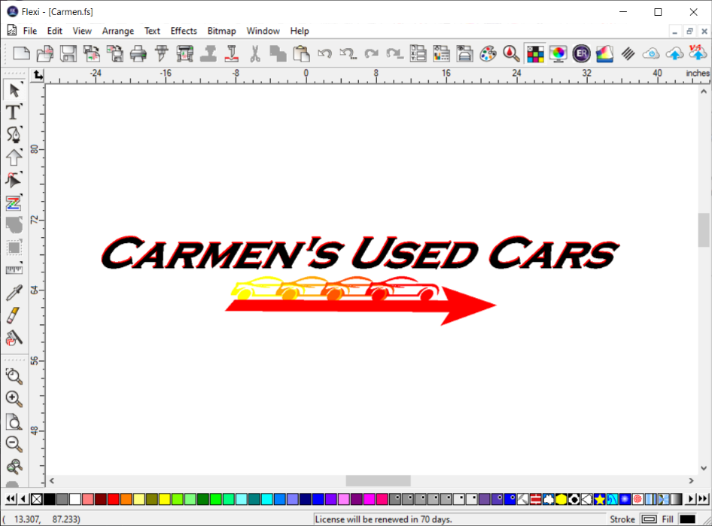Open the color palette mixer icon

coord(488,53)
